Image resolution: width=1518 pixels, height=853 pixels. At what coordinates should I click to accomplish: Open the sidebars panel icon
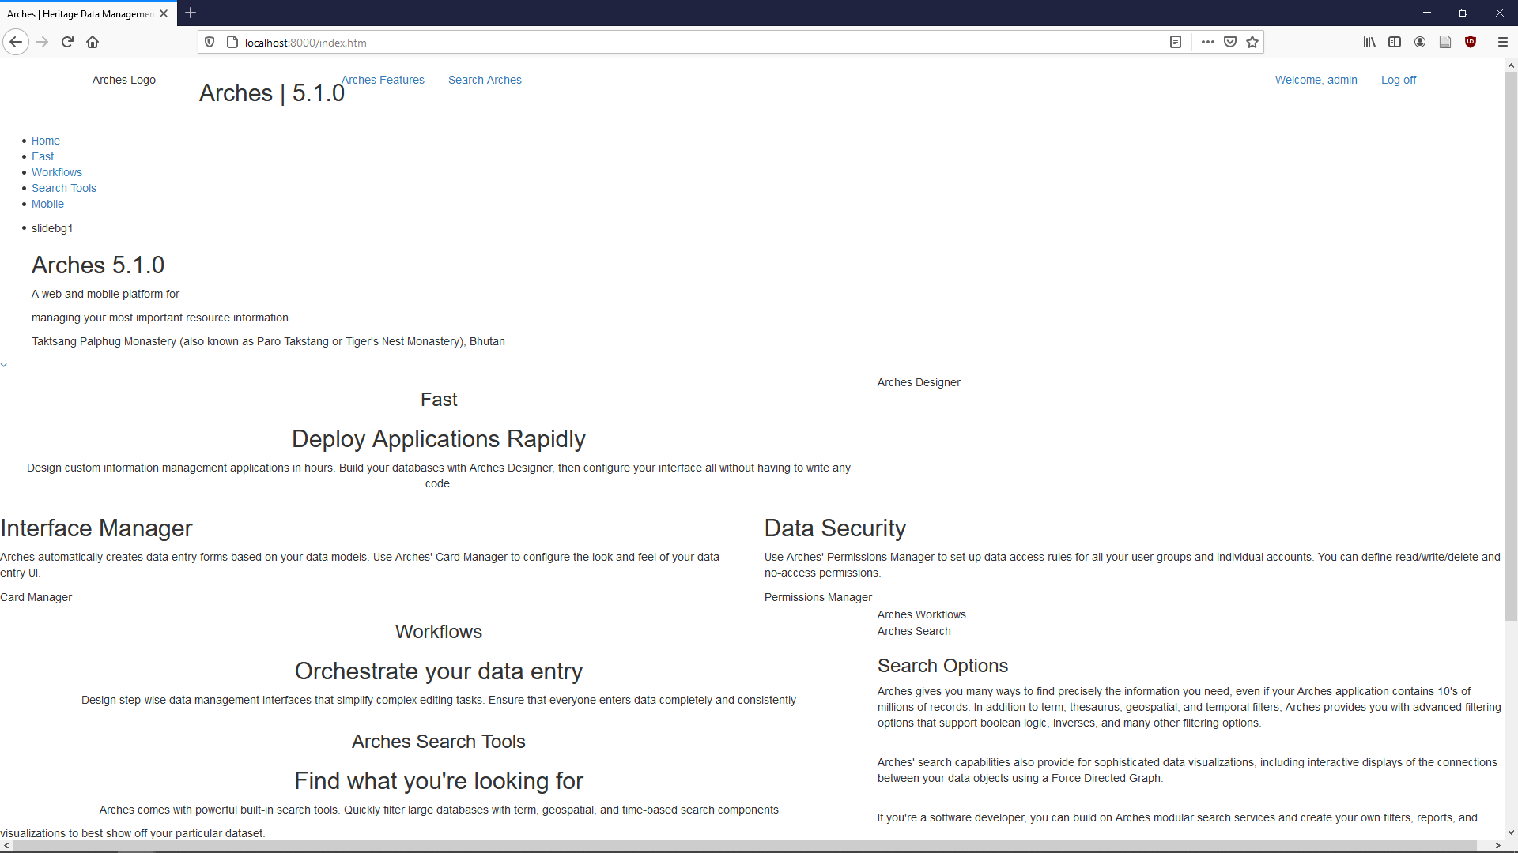pos(1395,42)
